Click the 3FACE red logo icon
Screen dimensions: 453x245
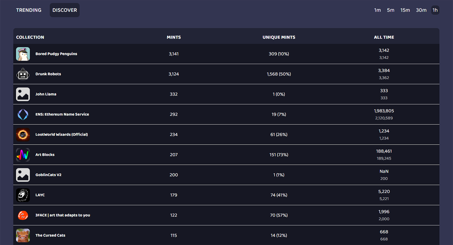tap(23, 215)
